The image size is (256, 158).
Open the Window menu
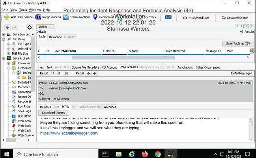35,10
